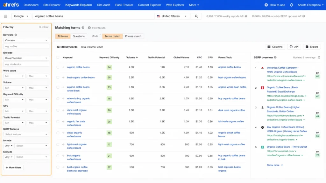The height and width of the screenshot is (183, 326).
Task: Check 'where to buy organic coffee beans' checkbox
Action: [x=58, y=98]
